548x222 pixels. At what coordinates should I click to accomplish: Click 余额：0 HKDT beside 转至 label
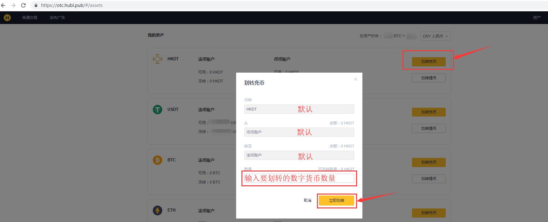click(x=342, y=146)
